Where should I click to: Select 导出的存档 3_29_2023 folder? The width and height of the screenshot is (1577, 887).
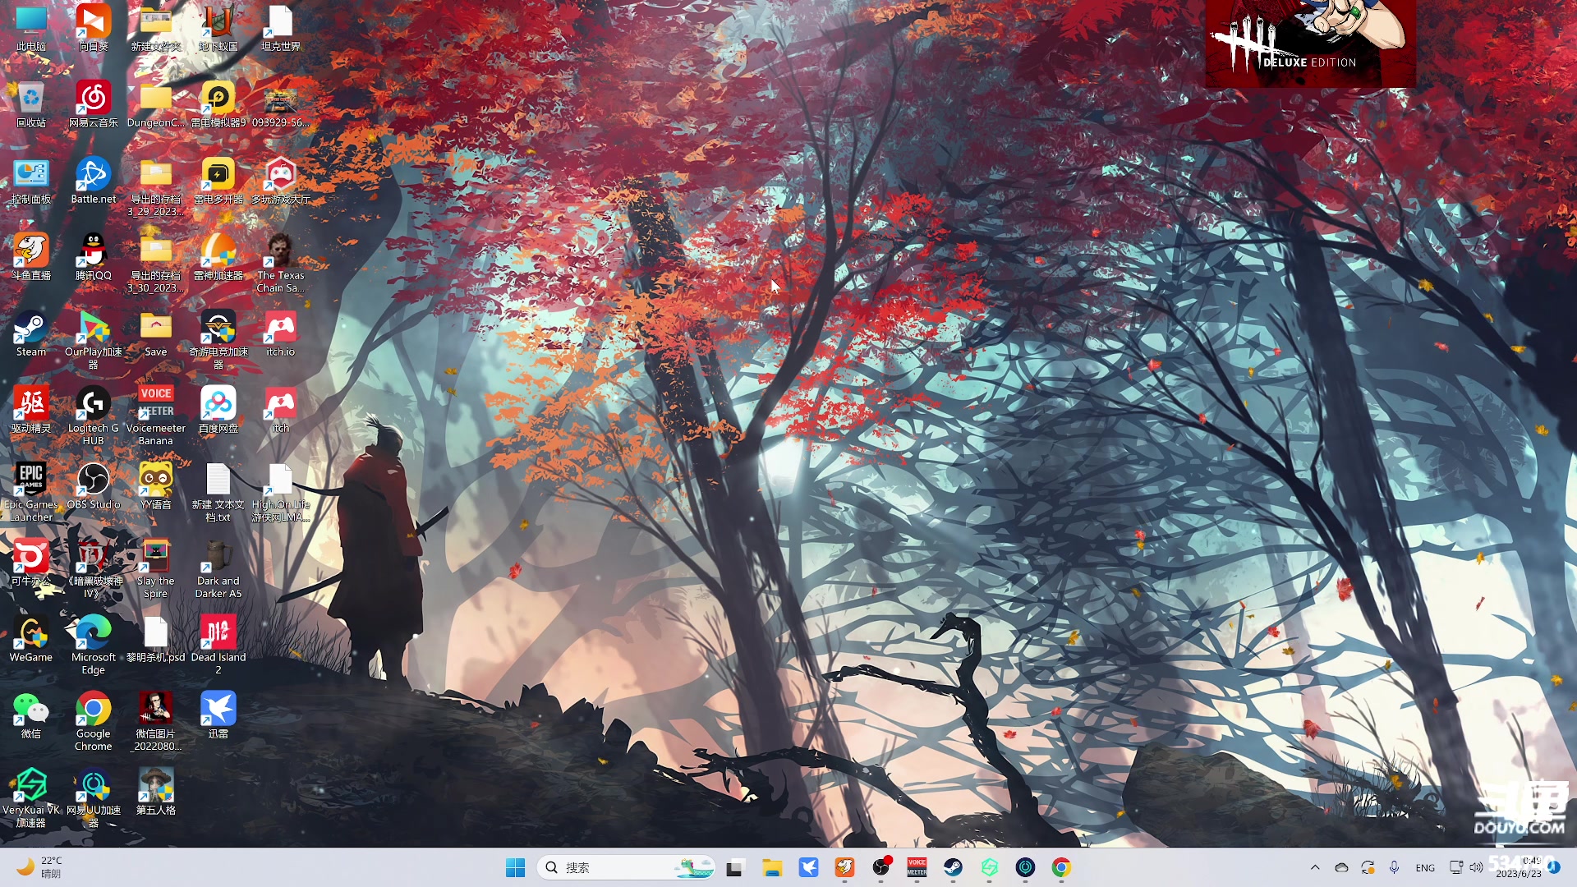156,187
